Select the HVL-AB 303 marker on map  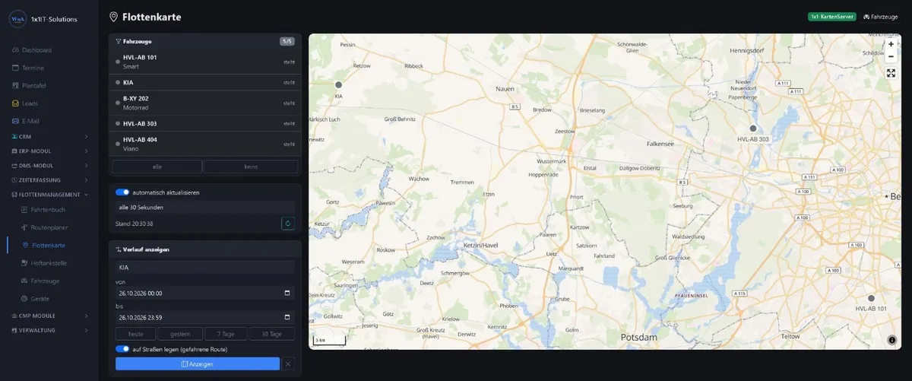(753, 129)
